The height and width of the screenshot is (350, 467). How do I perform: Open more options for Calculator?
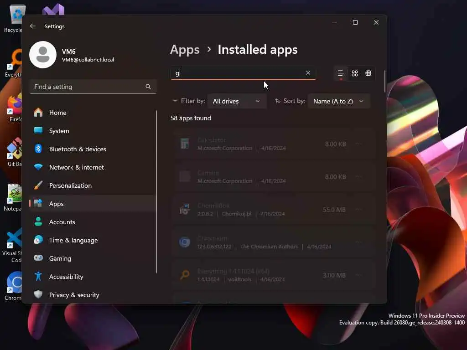click(x=358, y=144)
